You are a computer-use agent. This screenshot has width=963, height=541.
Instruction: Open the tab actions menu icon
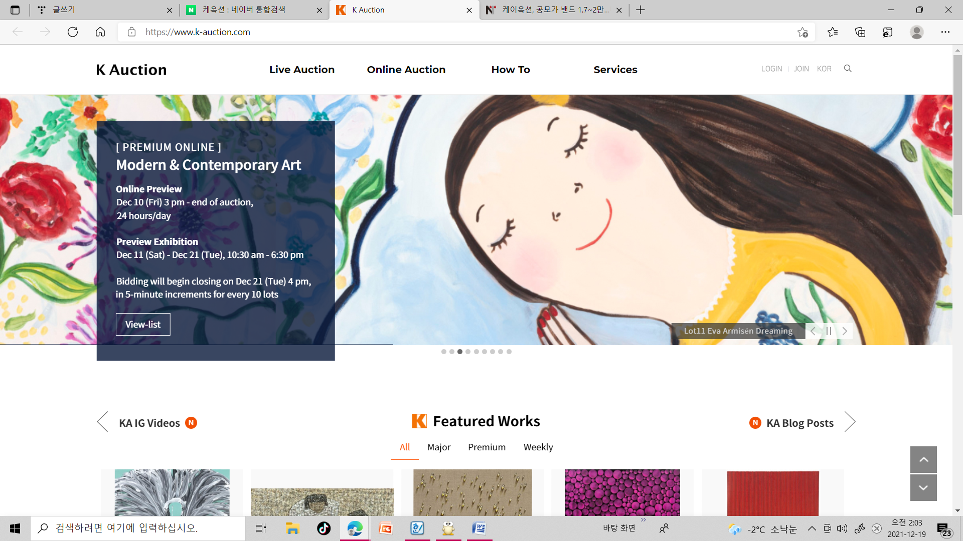[15, 10]
